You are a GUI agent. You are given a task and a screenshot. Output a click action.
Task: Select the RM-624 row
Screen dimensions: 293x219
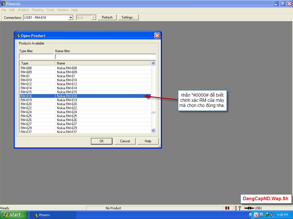pos(85,112)
